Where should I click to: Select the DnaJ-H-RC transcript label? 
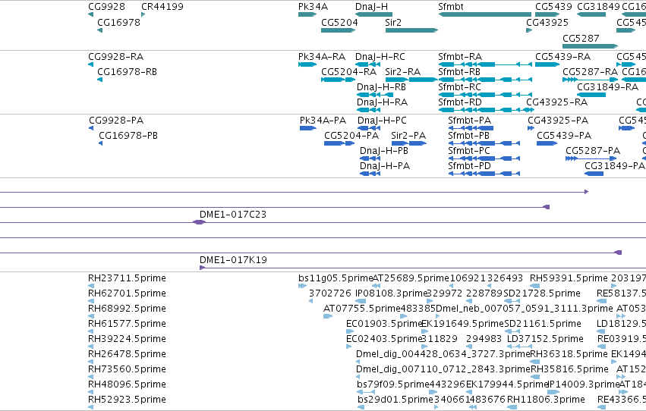click(x=380, y=56)
